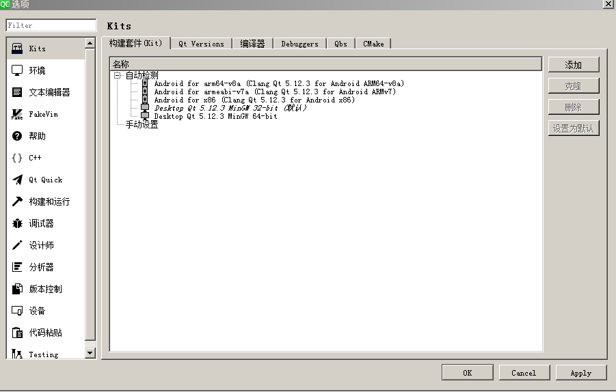Image resolution: width=616 pixels, height=392 pixels.
Task: Click the 设置为默认 button
Action: 574,128
